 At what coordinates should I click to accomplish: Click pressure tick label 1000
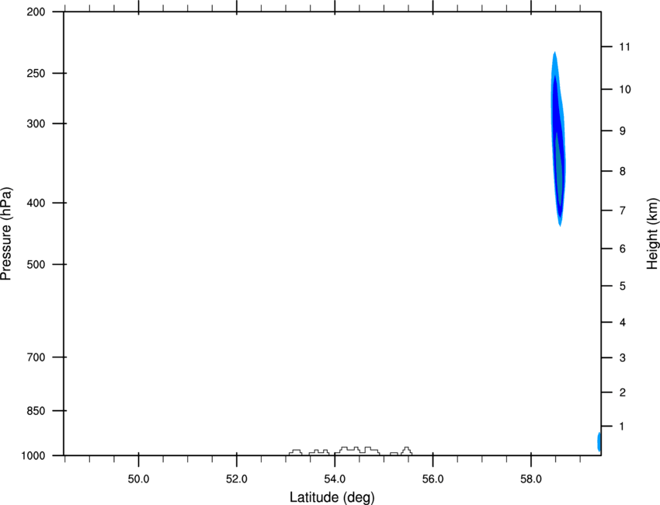click(33, 456)
